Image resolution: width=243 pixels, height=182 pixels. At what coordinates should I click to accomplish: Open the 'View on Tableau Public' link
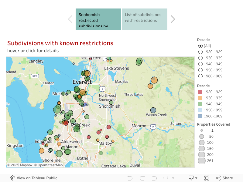tap(37, 178)
